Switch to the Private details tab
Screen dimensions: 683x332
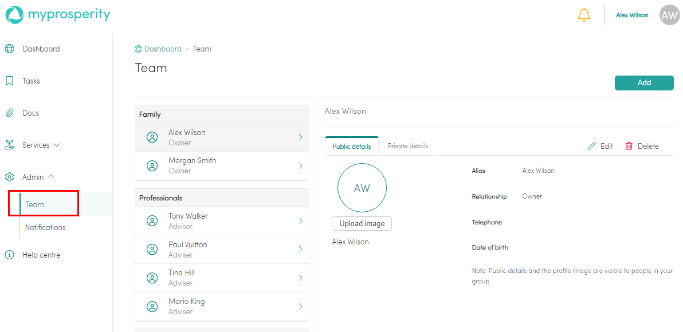click(407, 147)
